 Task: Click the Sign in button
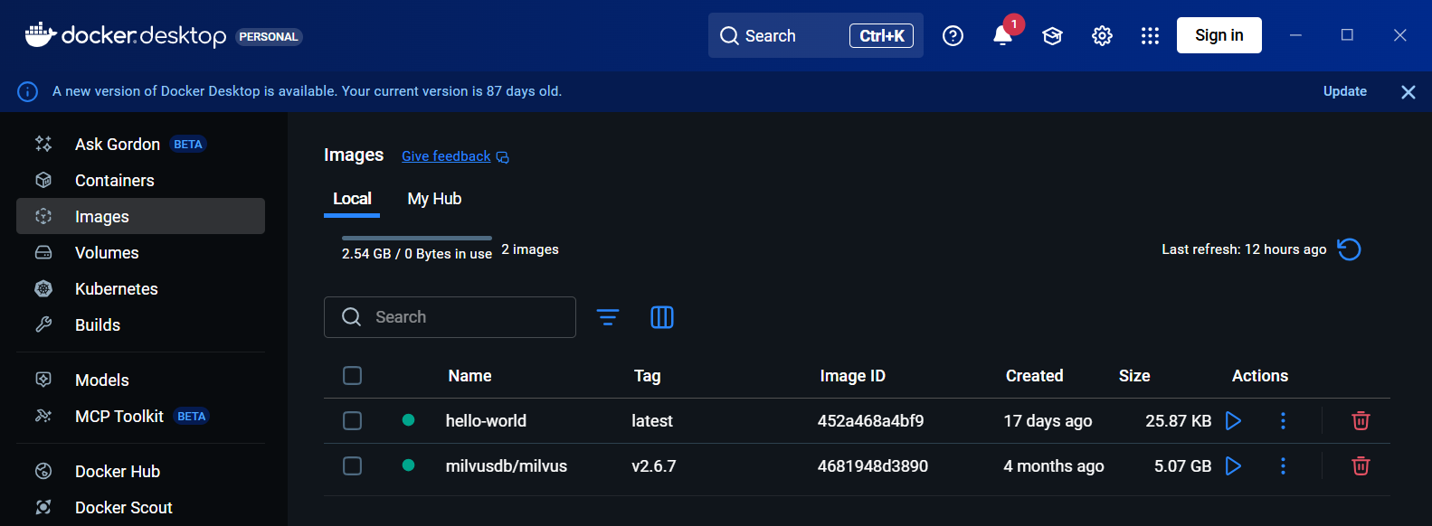click(x=1219, y=35)
